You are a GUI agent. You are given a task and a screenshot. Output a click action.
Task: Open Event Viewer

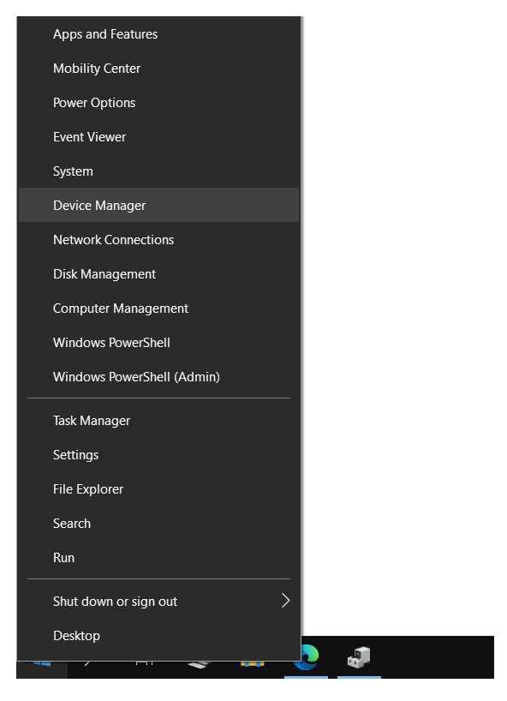[158, 137]
